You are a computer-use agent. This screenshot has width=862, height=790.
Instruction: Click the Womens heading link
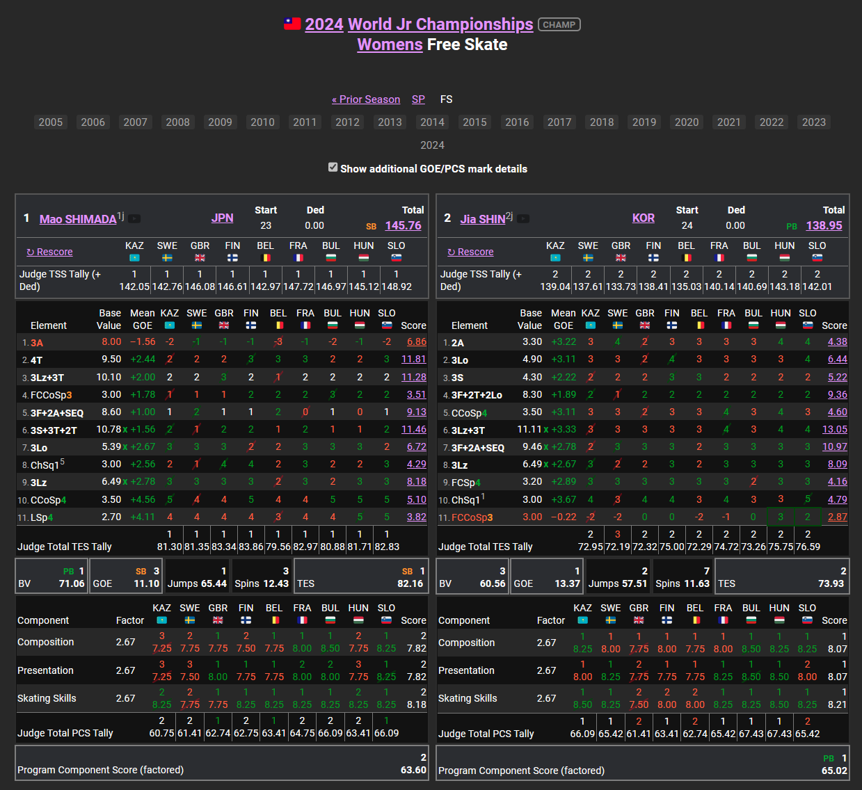(x=390, y=45)
